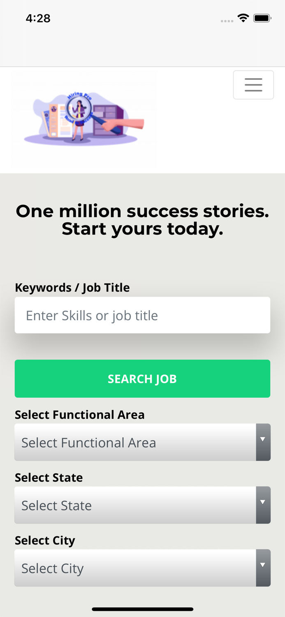Tap the cellular signal dots icon

pos(227,21)
